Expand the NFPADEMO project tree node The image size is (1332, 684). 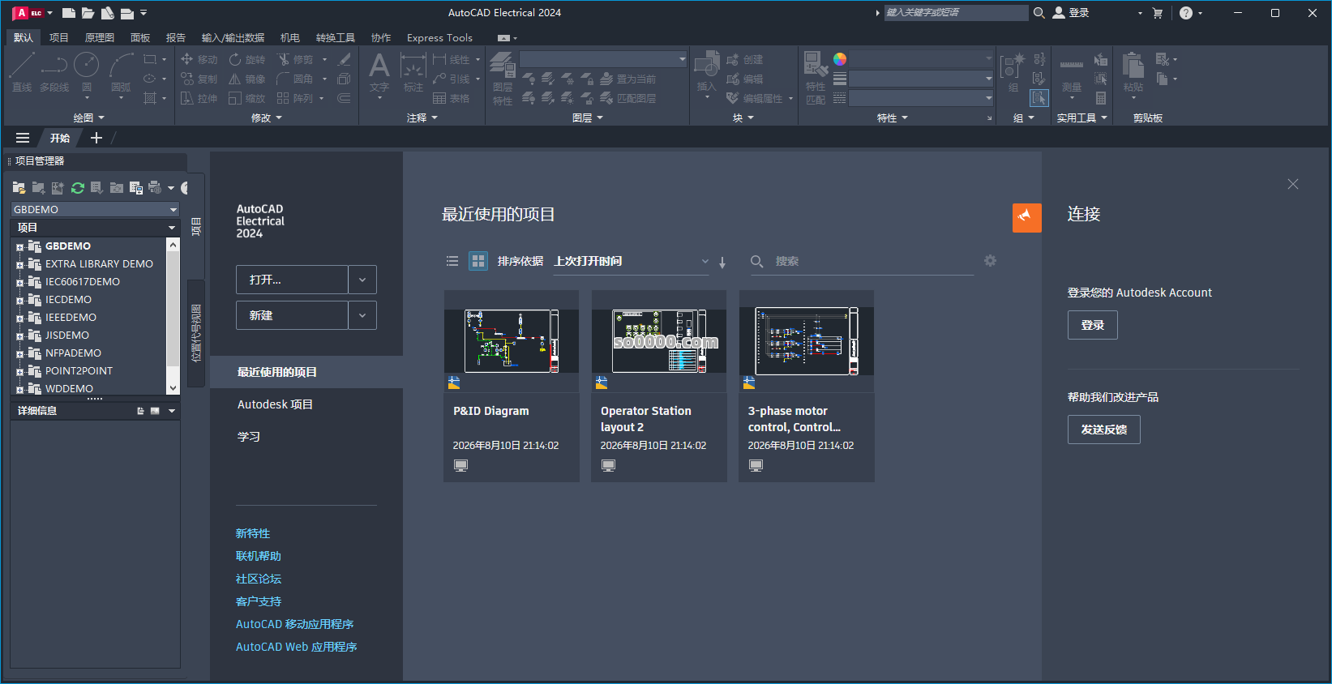(x=20, y=353)
